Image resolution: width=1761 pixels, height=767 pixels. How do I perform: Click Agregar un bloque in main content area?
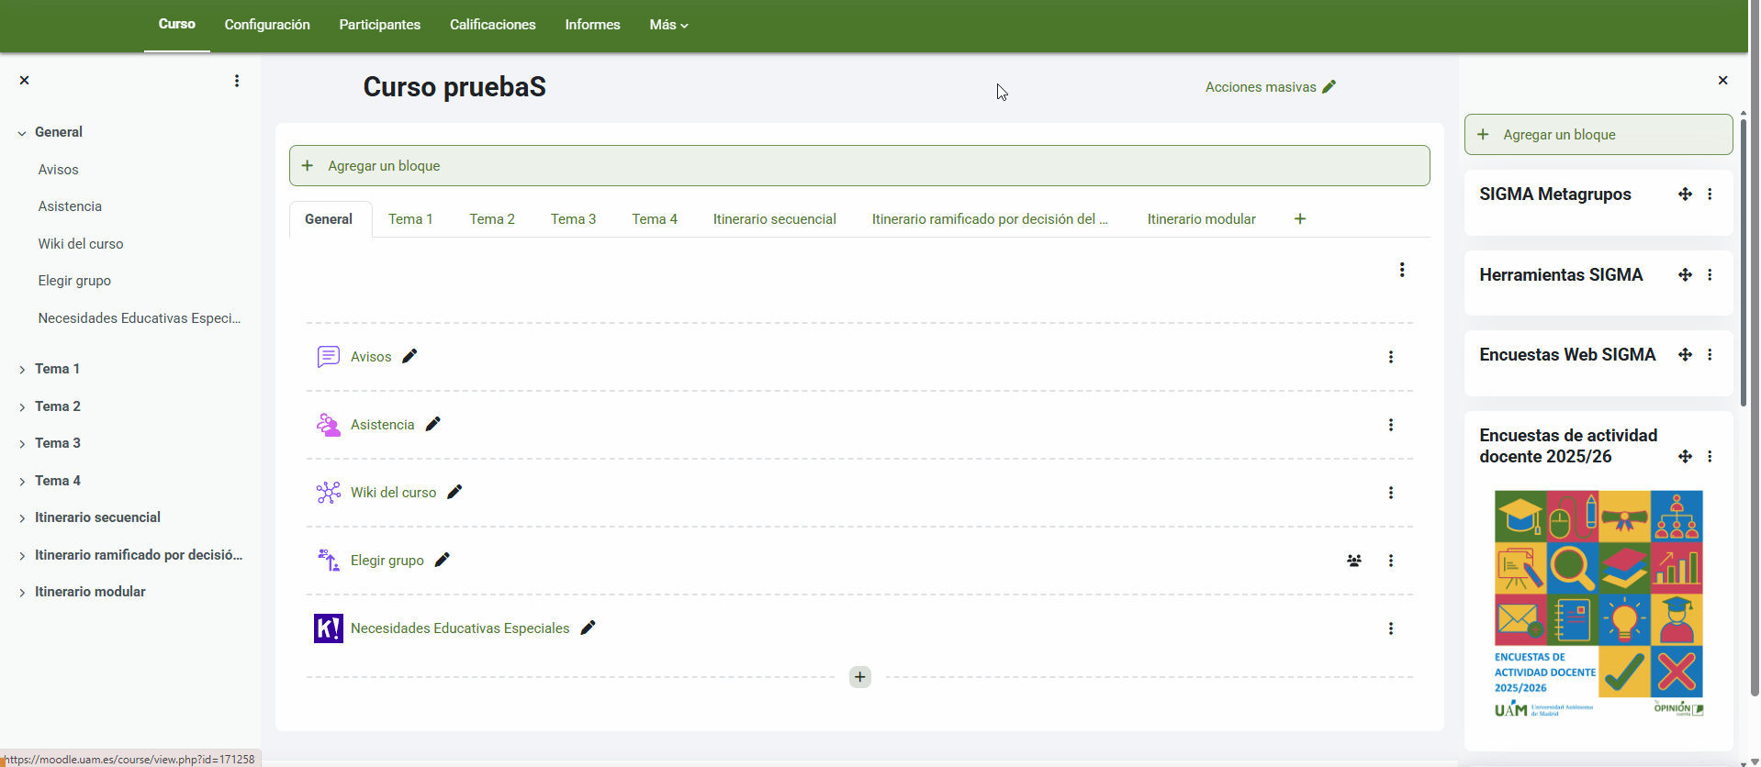pos(384,166)
